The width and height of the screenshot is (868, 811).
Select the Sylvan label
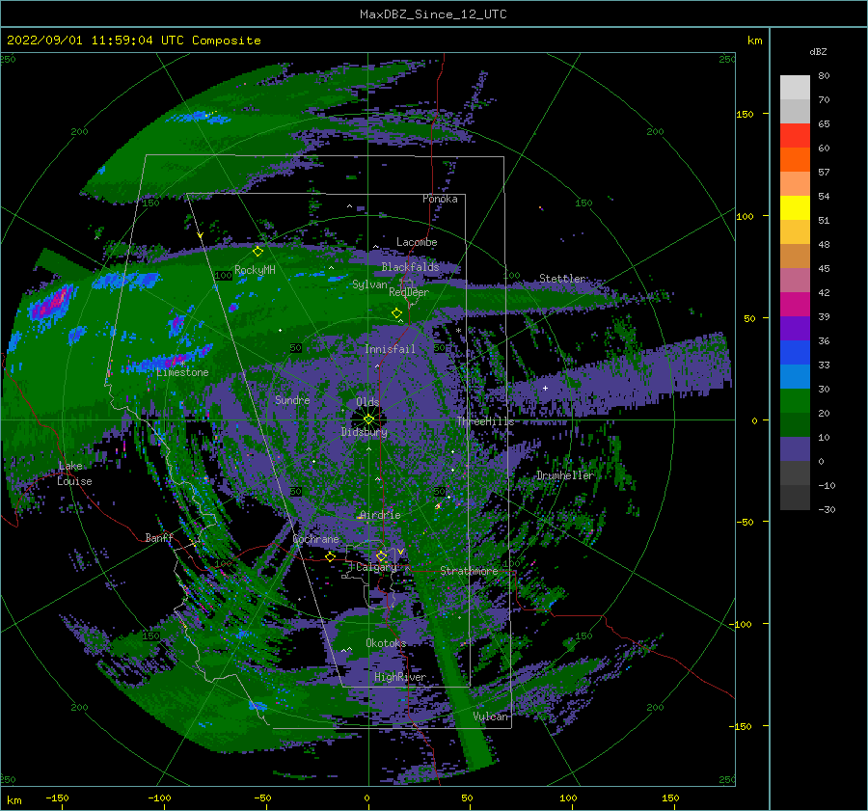[369, 284]
